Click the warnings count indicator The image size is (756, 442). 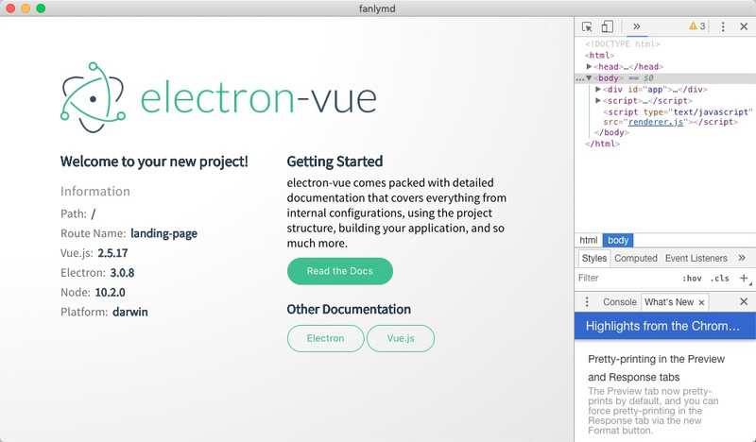coord(696,27)
